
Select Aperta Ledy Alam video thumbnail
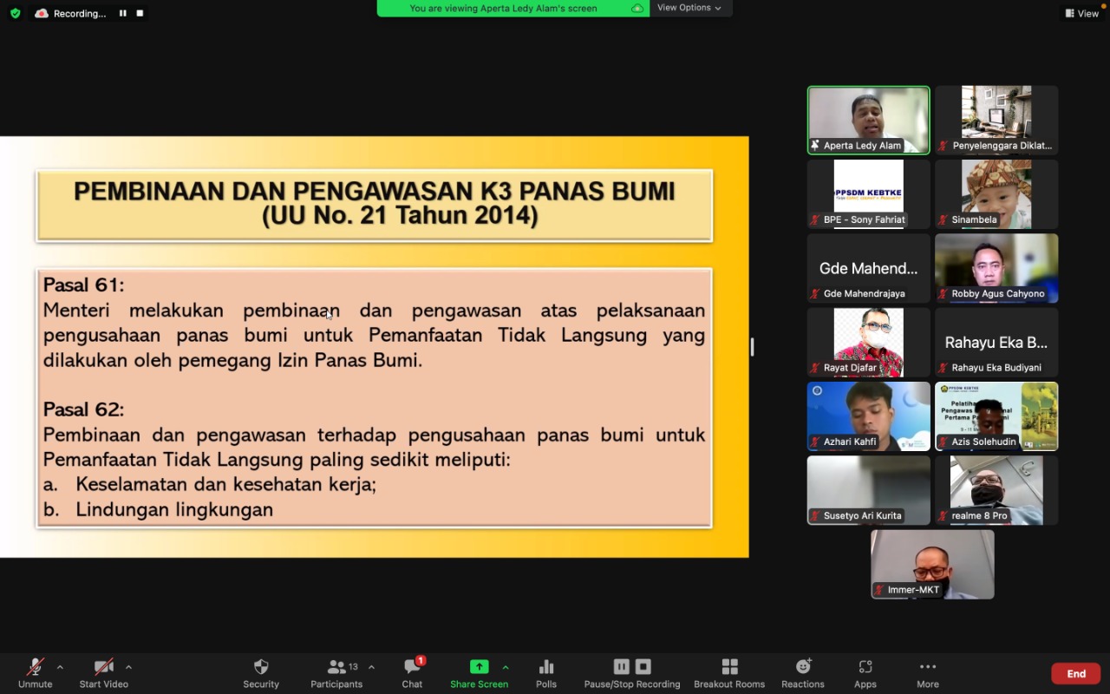[869, 120]
